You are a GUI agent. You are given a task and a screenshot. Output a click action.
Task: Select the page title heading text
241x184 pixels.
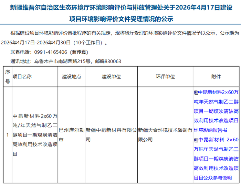121,13
